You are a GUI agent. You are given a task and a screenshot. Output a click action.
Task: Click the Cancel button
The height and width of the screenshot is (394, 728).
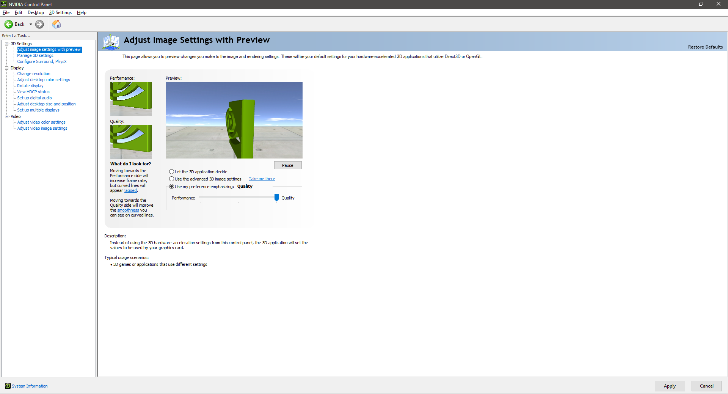tap(706, 386)
